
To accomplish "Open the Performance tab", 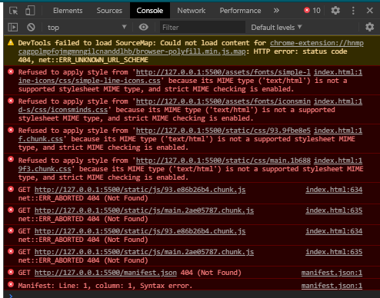I will coord(240,11).
